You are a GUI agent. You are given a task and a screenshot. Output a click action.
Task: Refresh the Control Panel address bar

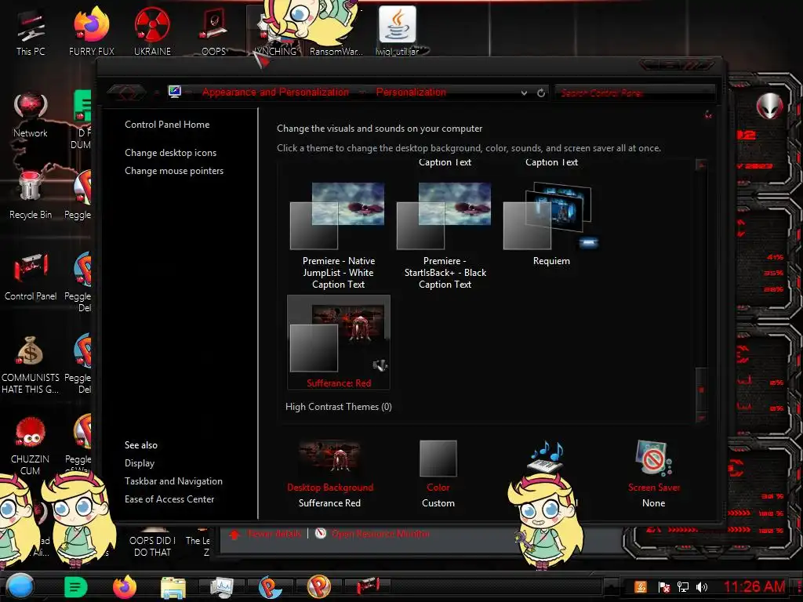pos(541,92)
